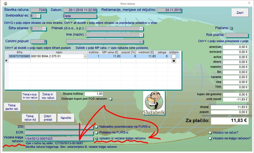This screenshot has height=153, width=254.
Task: Open the Svetovalka/-ec dropdown
Action: point(38,16)
